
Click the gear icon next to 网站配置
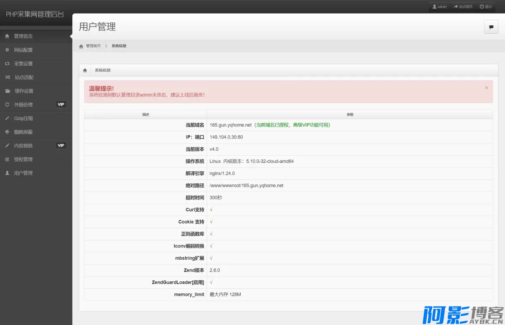pyautogui.click(x=7, y=50)
